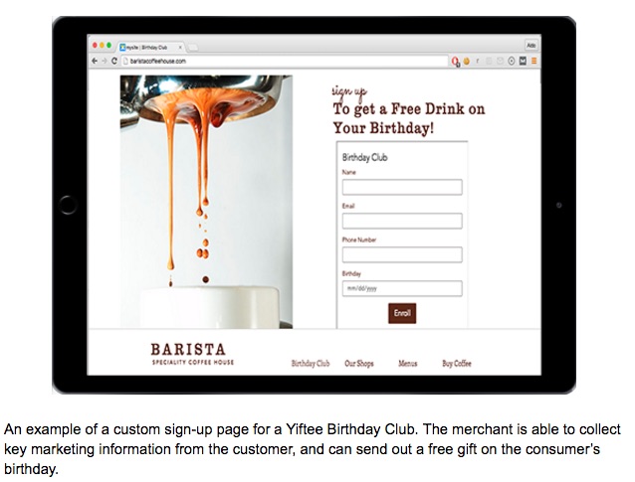Click the Birthday mm/dd/yyyy field
The image size is (635, 482).
402,289
